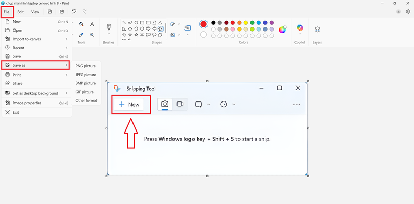The width and height of the screenshot is (414, 204).
Task: Click the Save icon in the title toolbar
Action: [50, 12]
